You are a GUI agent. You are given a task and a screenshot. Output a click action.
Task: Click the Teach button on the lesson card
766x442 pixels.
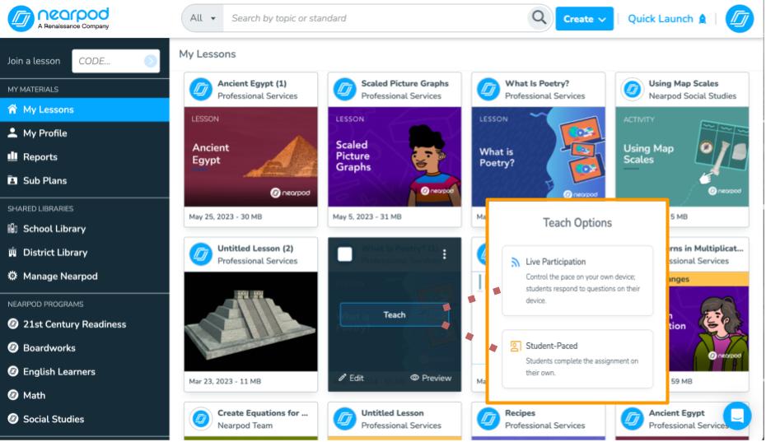coord(395,315)
